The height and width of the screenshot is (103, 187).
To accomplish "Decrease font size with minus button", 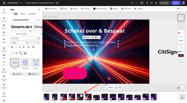I will 31,43.
